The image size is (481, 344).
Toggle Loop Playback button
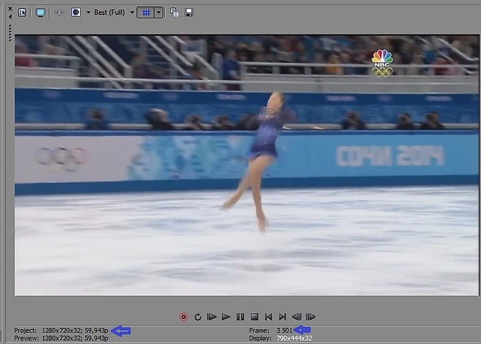[x=198, y=317]
